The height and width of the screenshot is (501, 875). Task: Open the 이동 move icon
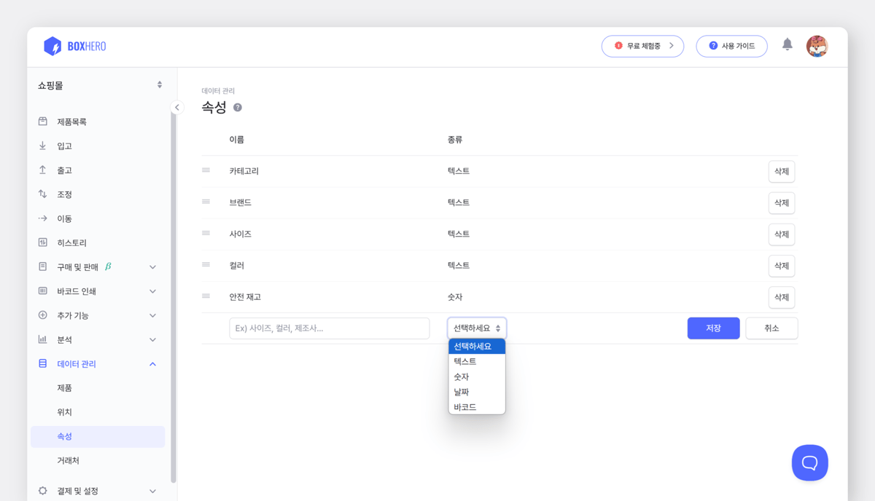tap(42, 218)
